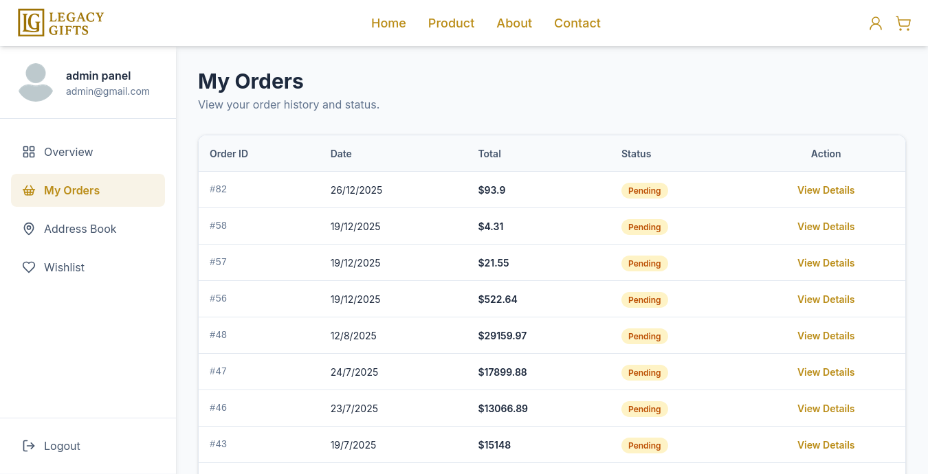Click the admin profile avatar
928x474 pixels.
pyautogui.click(x=36, y=82)
